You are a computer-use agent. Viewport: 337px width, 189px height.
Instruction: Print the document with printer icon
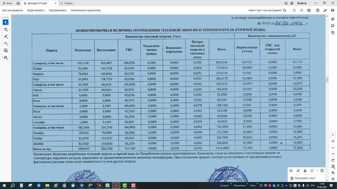(x=309, y=10)
